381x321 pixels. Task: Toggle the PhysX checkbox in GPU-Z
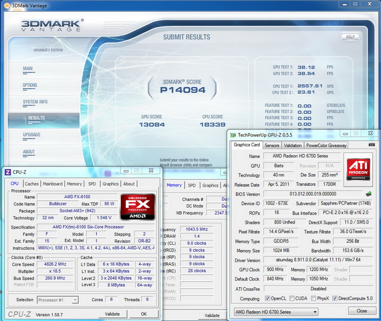(x=313, y=298)
